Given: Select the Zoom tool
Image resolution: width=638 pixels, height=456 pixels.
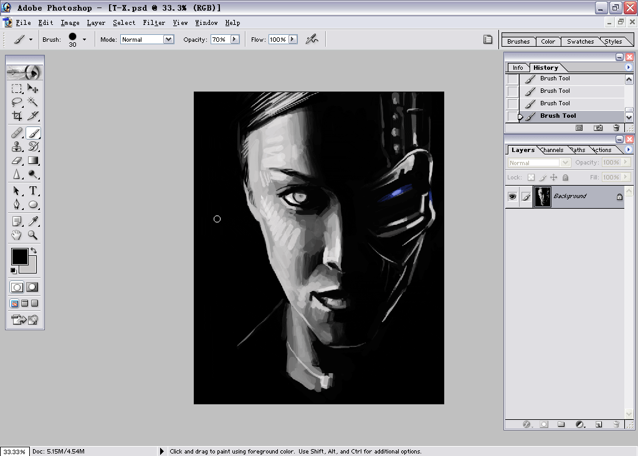Looking at the screenshot, I should 32,235.
